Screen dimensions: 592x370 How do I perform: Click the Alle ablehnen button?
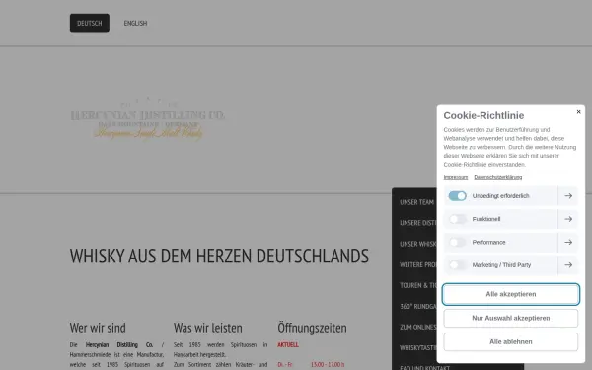point(511,341)
